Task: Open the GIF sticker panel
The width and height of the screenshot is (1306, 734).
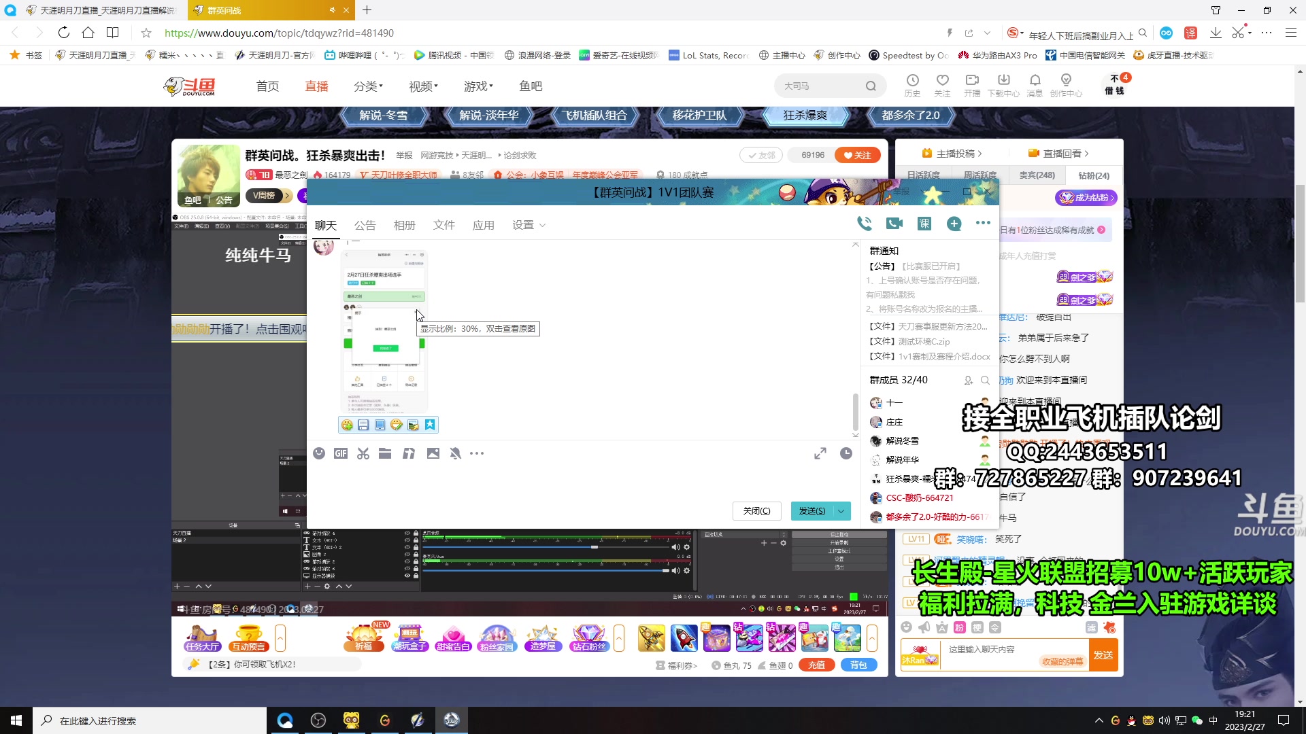Action: tap(341, 453)
